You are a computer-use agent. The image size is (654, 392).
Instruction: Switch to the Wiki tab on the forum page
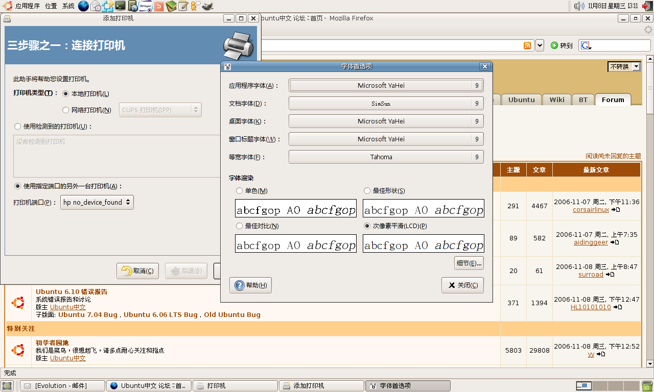click(x=557, y=100)
